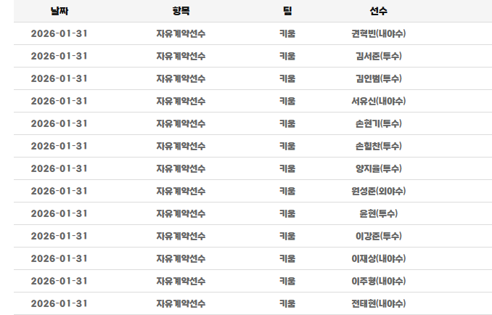This screenshot has width=492, height=315.
Task: Select player 전태현(내야수) in the last row
Action: tap(377, 303)
